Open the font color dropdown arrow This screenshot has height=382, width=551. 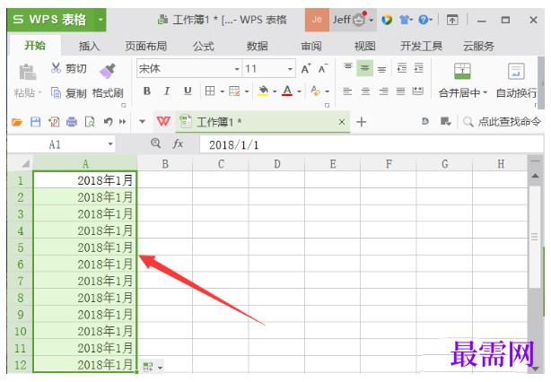[x=299, y=91]
